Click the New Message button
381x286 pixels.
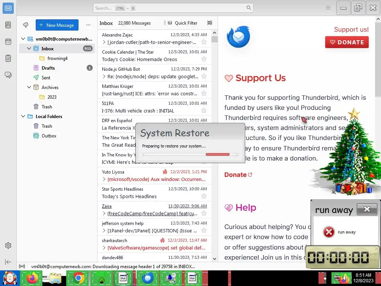(x=57, y=25)
